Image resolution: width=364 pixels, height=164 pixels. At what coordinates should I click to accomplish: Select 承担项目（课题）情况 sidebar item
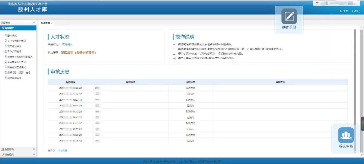pos(18,72)
